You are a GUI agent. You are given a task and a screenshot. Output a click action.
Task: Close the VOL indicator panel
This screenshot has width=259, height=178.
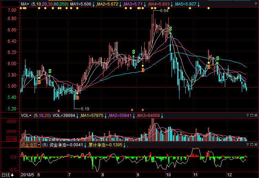coord(256,115)
